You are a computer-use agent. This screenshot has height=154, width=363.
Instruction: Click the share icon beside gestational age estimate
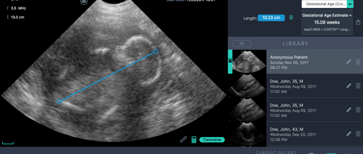coord(358,22)
